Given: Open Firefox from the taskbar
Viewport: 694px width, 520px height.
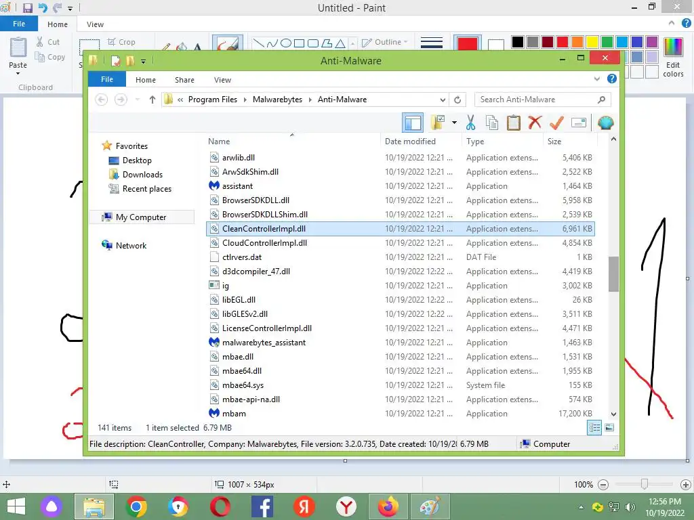Looking at the screenshot, I should coord(388,506).
